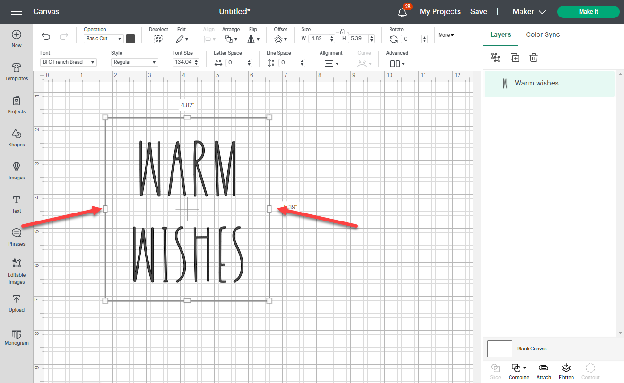This screenshot has width=624, height=383.
Task: Delete the Warm wishes layer with the trash icon
Action: tap(534, 57)
